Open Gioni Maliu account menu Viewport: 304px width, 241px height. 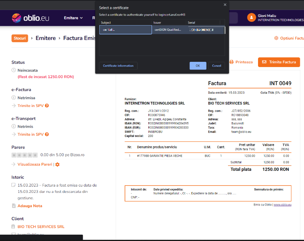(281, 18)
